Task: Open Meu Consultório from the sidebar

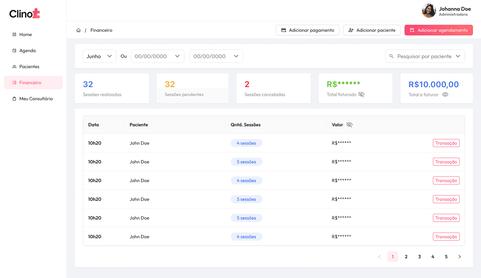Action: [36, 99]
